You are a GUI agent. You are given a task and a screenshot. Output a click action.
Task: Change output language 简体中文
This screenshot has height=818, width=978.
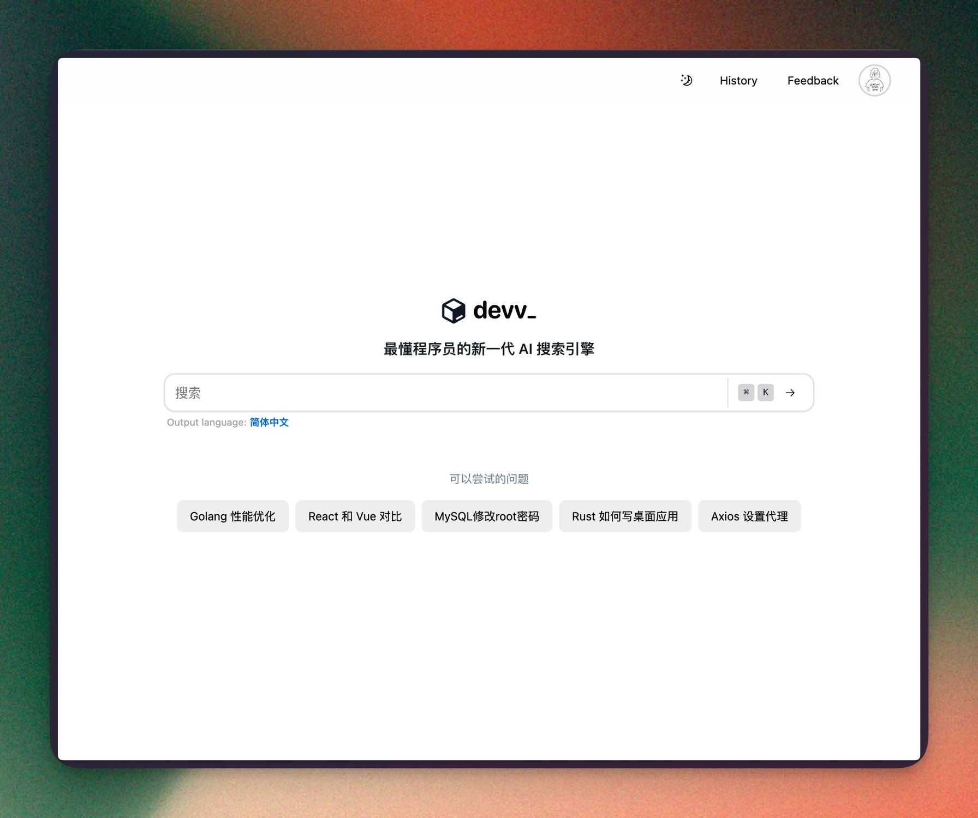[269, 423]
